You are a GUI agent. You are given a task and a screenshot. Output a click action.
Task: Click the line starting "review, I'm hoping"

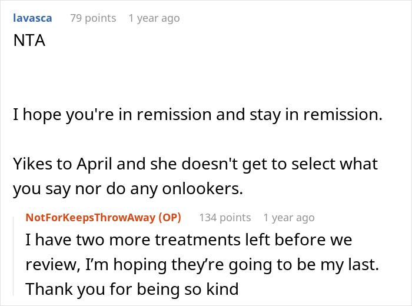click(x=202, y=264)
